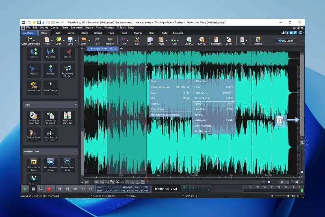325x217 pixels.
Task: Click the Open folder toolbar icon
Action: [58, 41]
